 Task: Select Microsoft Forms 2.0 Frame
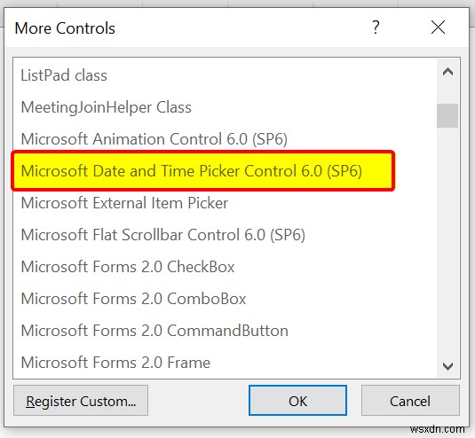coord(225,363)
